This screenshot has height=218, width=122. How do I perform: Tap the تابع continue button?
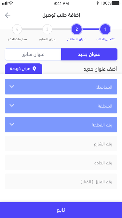(61, 210)
